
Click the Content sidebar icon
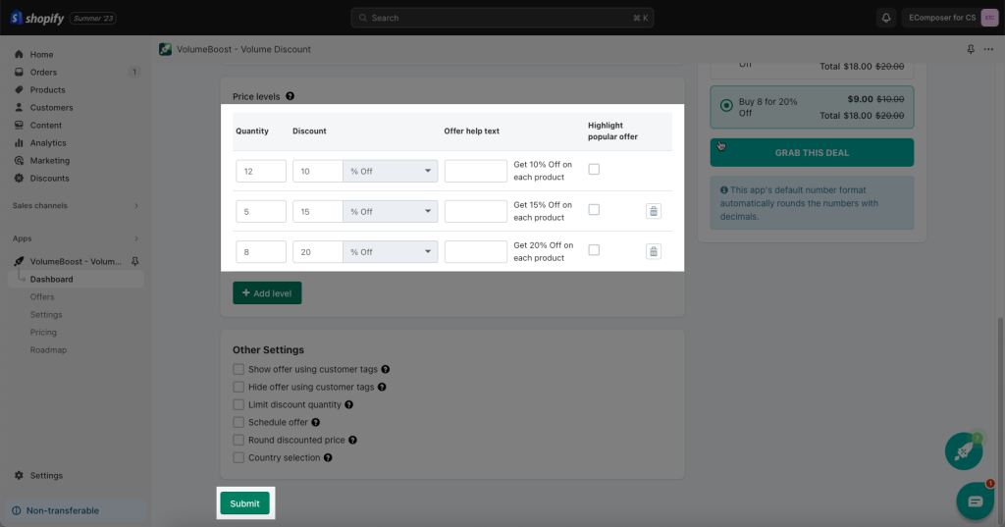click(x=19, y=125)
